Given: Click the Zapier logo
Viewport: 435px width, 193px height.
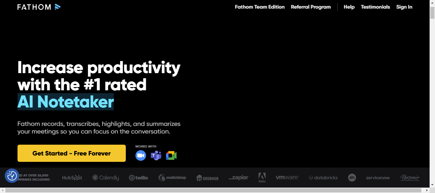Looking at the screenshot, I should (x=238, y=178).
